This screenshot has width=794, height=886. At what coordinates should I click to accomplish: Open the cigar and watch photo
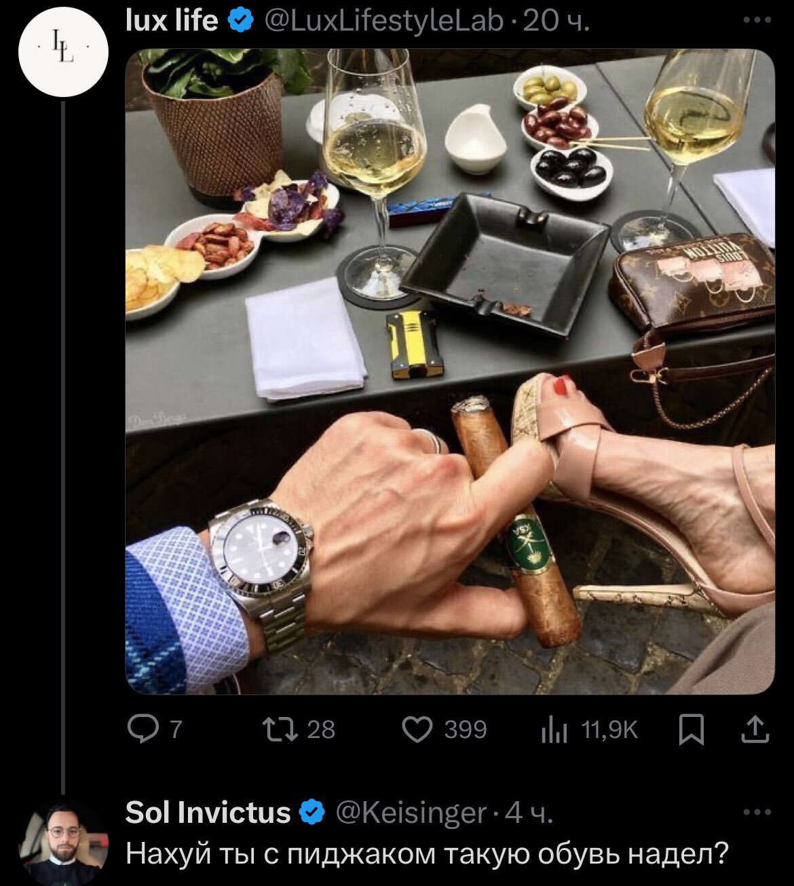[x=450, y=371]
